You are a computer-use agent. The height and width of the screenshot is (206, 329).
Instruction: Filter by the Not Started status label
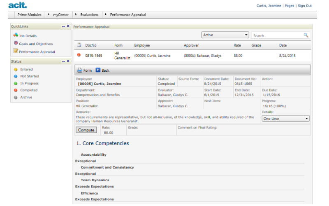(x=29, y=76)
